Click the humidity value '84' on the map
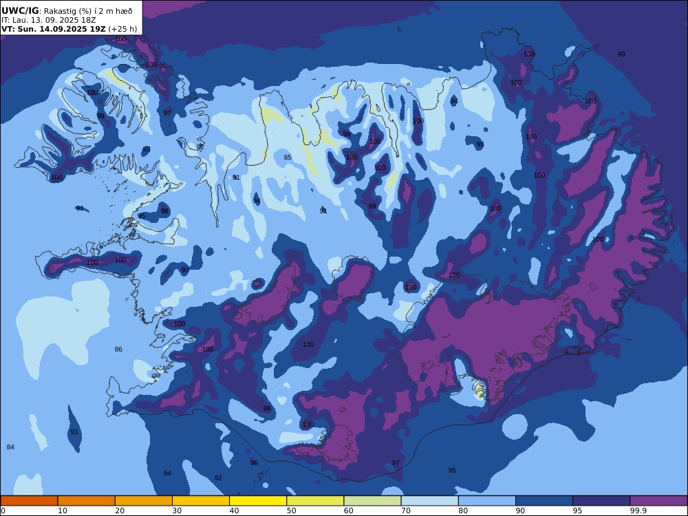The width and height of the screenshot is (688, 516). tap(10, 447)
